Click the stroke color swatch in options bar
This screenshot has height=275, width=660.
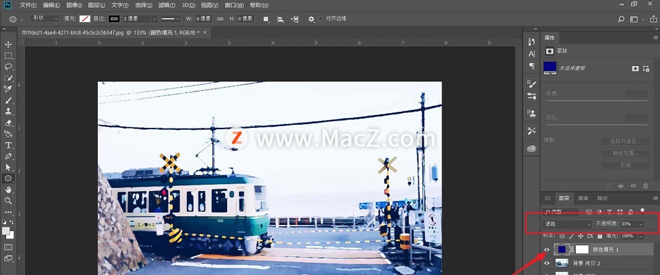[x=114, y=19]
